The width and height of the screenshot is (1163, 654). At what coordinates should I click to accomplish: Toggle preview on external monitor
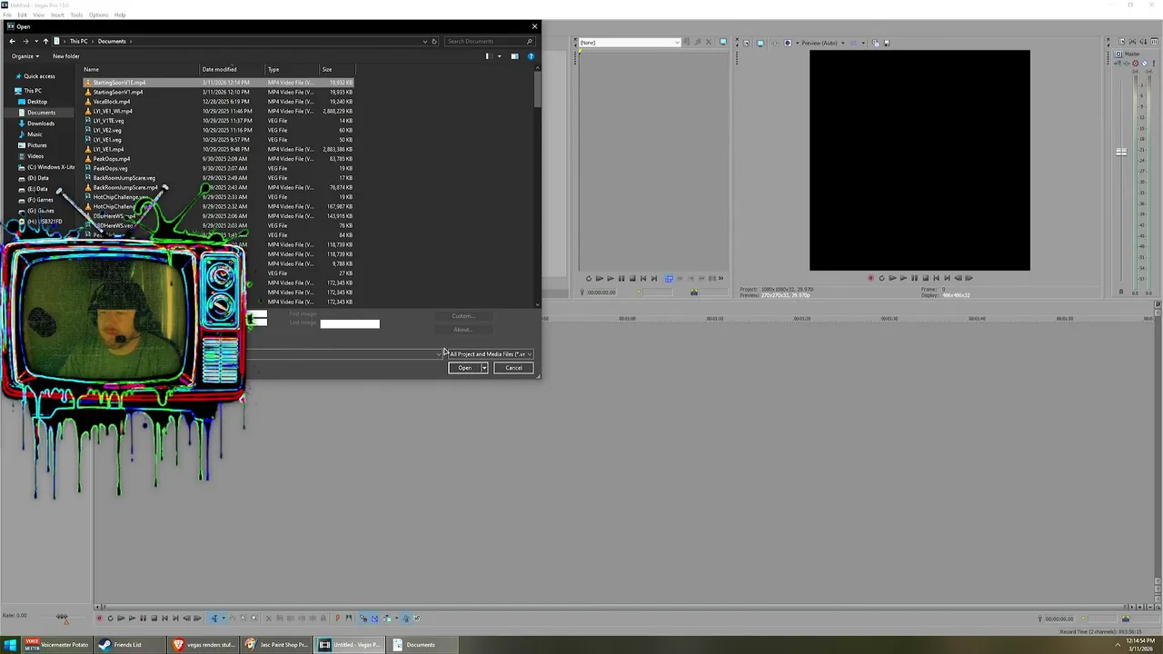click(x=760, y=43)
